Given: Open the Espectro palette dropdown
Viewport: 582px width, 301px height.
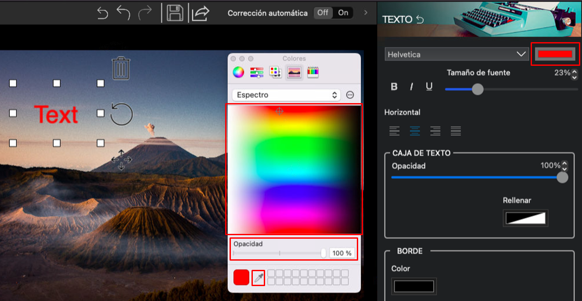Looking at the screenshot, I should 286,95.
